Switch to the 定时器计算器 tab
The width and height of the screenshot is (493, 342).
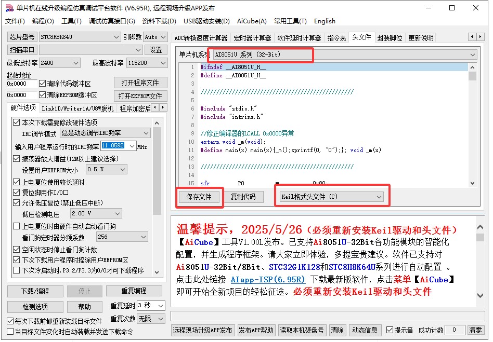click(x=252, y=38)
